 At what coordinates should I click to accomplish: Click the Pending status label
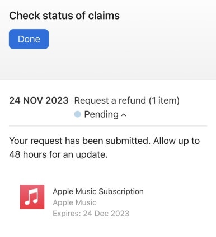(101, 114)
